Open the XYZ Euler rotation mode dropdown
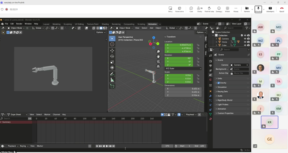 [x=183, y=69]
